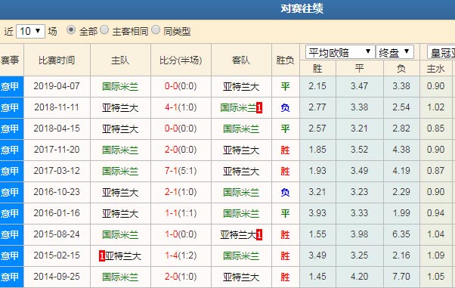Click result 平 in 2019-04-07 row
Screen dimensions: 455x288
(285, 86)
